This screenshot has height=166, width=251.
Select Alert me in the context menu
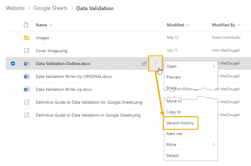coord(174,134)
